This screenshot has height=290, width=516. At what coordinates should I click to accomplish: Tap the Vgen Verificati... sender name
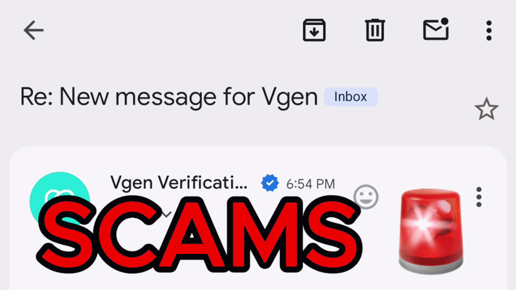(179, 183)
